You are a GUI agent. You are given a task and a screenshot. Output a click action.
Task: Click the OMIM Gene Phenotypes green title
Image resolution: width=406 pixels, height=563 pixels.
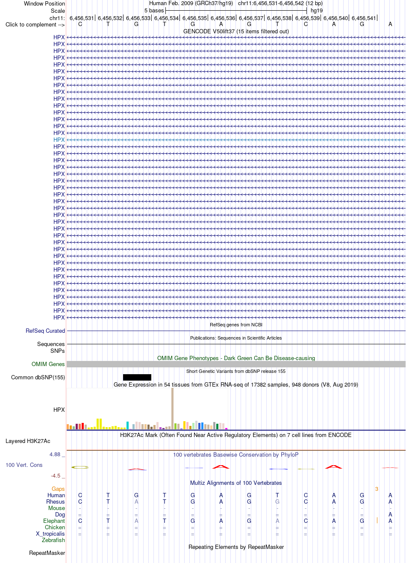pyautogui.click(x=236, y=358)
